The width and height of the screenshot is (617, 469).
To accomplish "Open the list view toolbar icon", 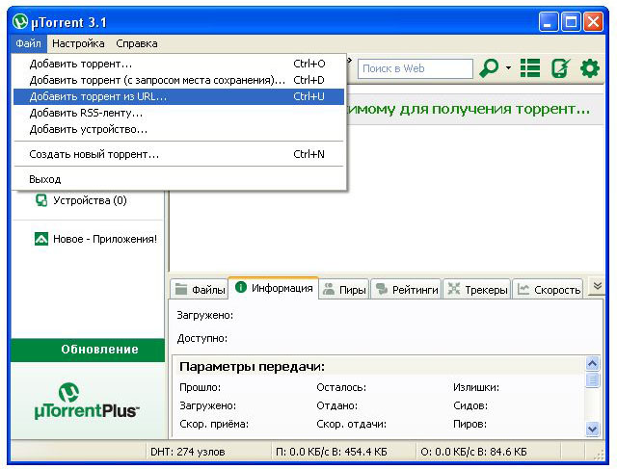I will coord(529,68).
